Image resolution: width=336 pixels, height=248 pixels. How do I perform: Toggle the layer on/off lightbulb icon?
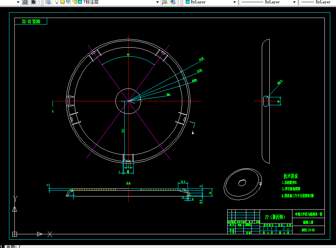tap(57, 2)
